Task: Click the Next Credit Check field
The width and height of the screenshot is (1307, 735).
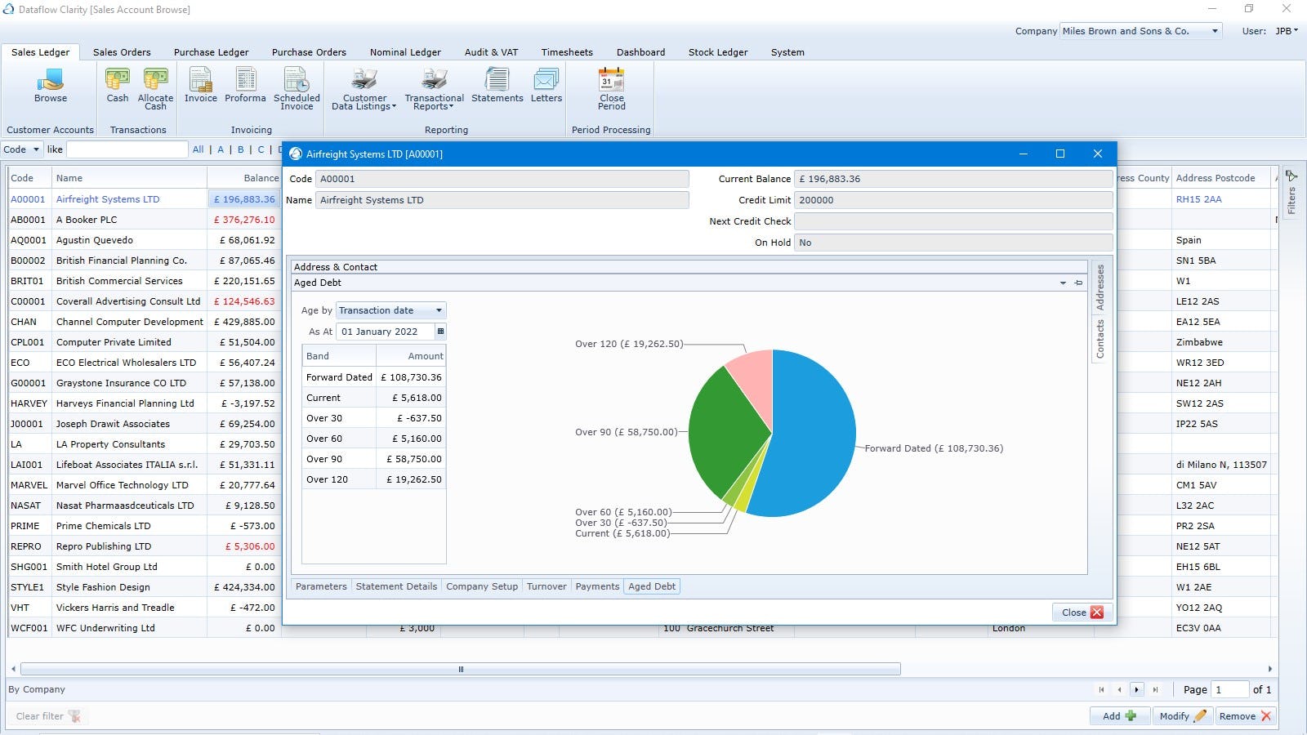Action: pyautogui.click(x=953, y=221)
